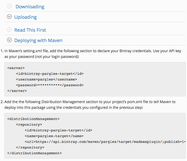Click the </distributionManagement> closing tag
Screen dimensions: 187x161
point(35,153)
